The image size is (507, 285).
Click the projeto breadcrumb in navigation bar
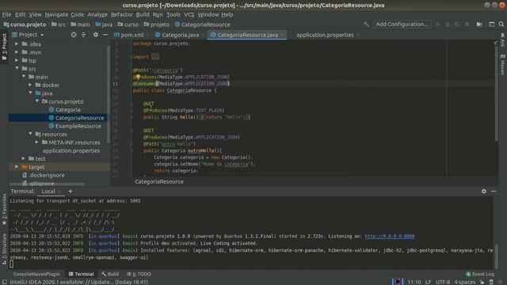[x=157, y=25]
